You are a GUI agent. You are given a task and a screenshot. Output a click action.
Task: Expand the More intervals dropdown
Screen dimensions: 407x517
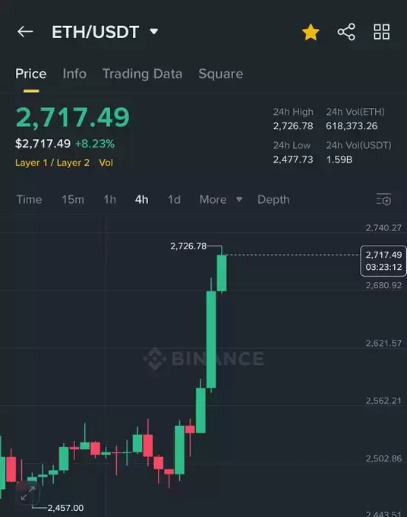point(221,199)
